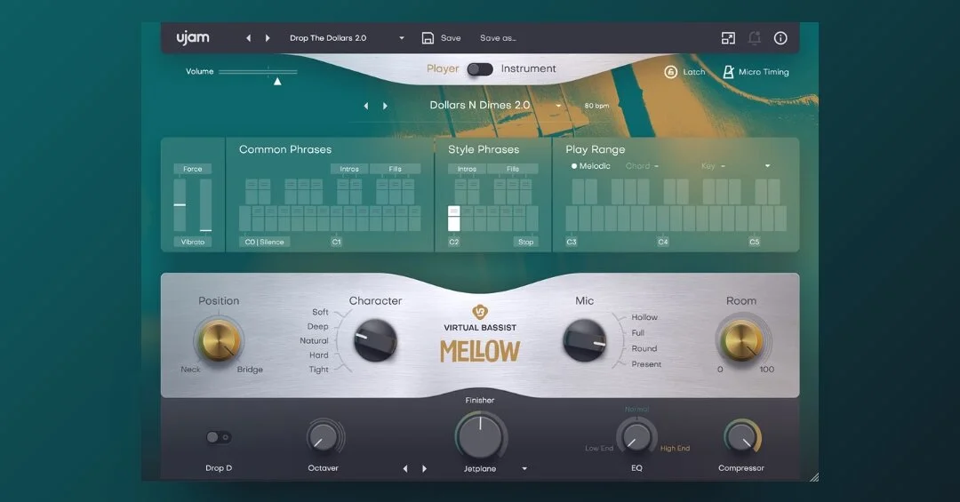Click the C0 | Silence key label
The height and width of the screenshot is (502, 960).
[265, 242]
